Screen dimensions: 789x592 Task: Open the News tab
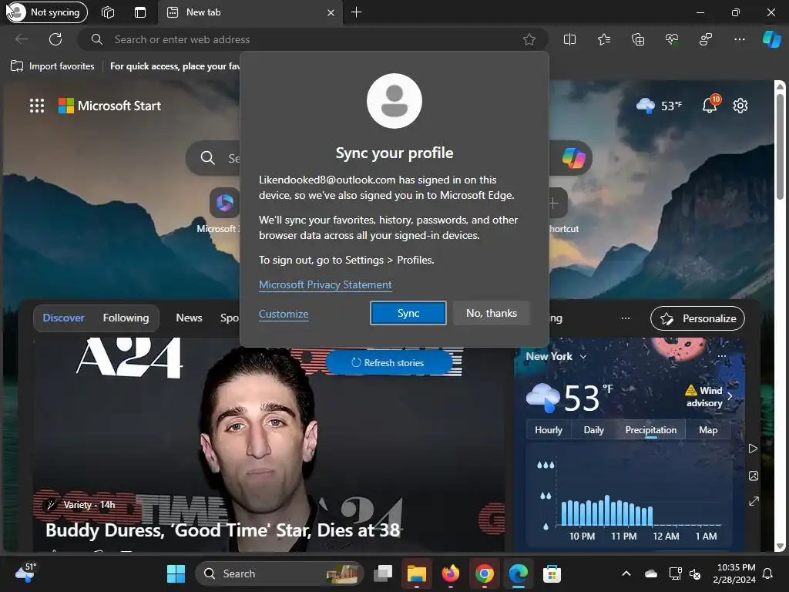[189, 318]
